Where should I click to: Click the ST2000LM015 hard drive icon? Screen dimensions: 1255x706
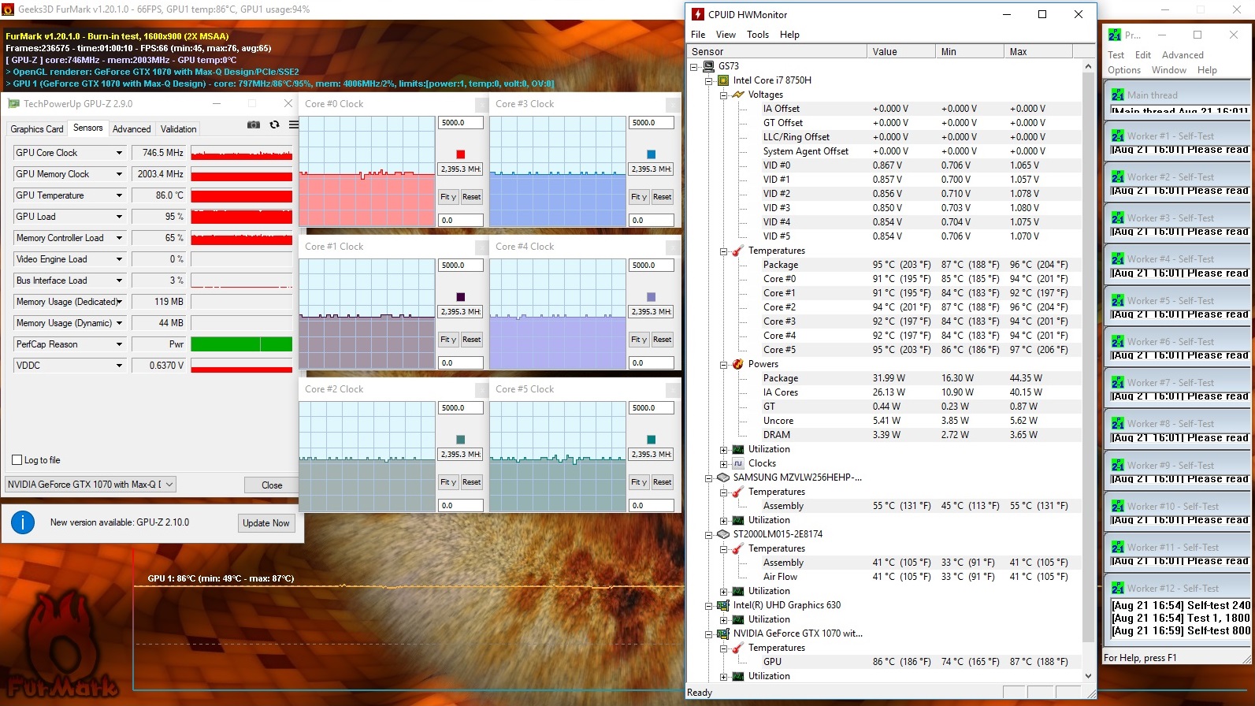point(723,534)
